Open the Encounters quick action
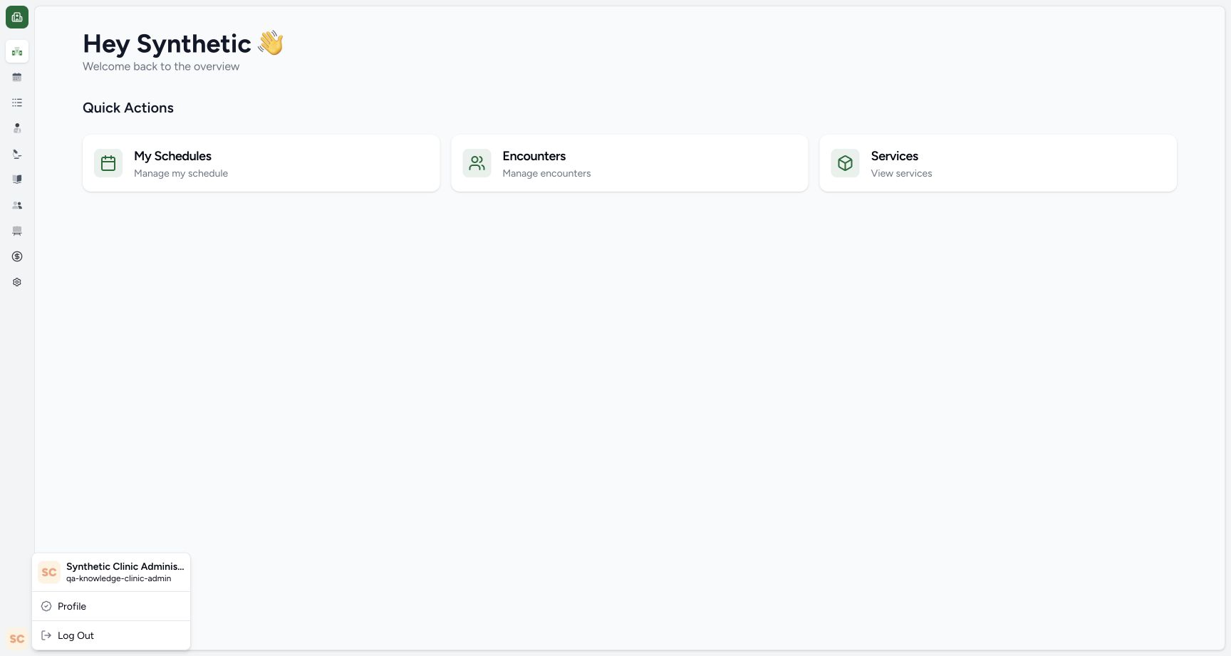The width and height of the screenshot is (1231, 656). (x=630, y=163)
